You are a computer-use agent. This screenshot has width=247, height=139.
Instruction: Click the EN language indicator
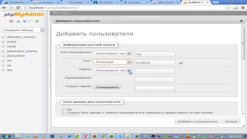[x=145, y=136]
